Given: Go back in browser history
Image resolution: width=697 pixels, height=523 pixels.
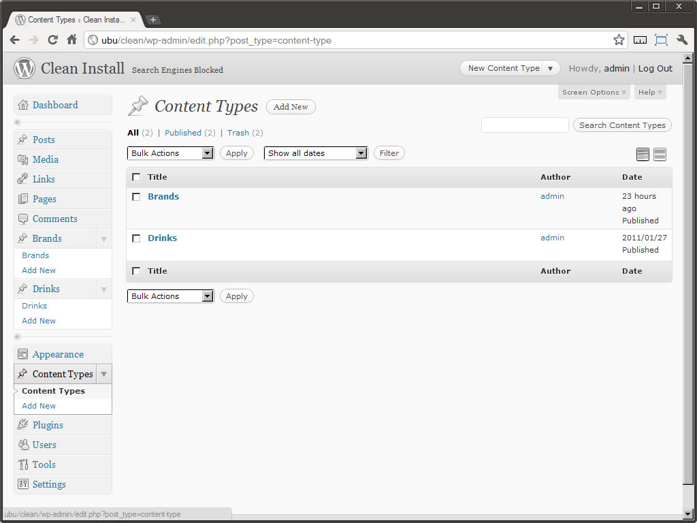Looking at the screenshot, I should click(x=15, y=40).
